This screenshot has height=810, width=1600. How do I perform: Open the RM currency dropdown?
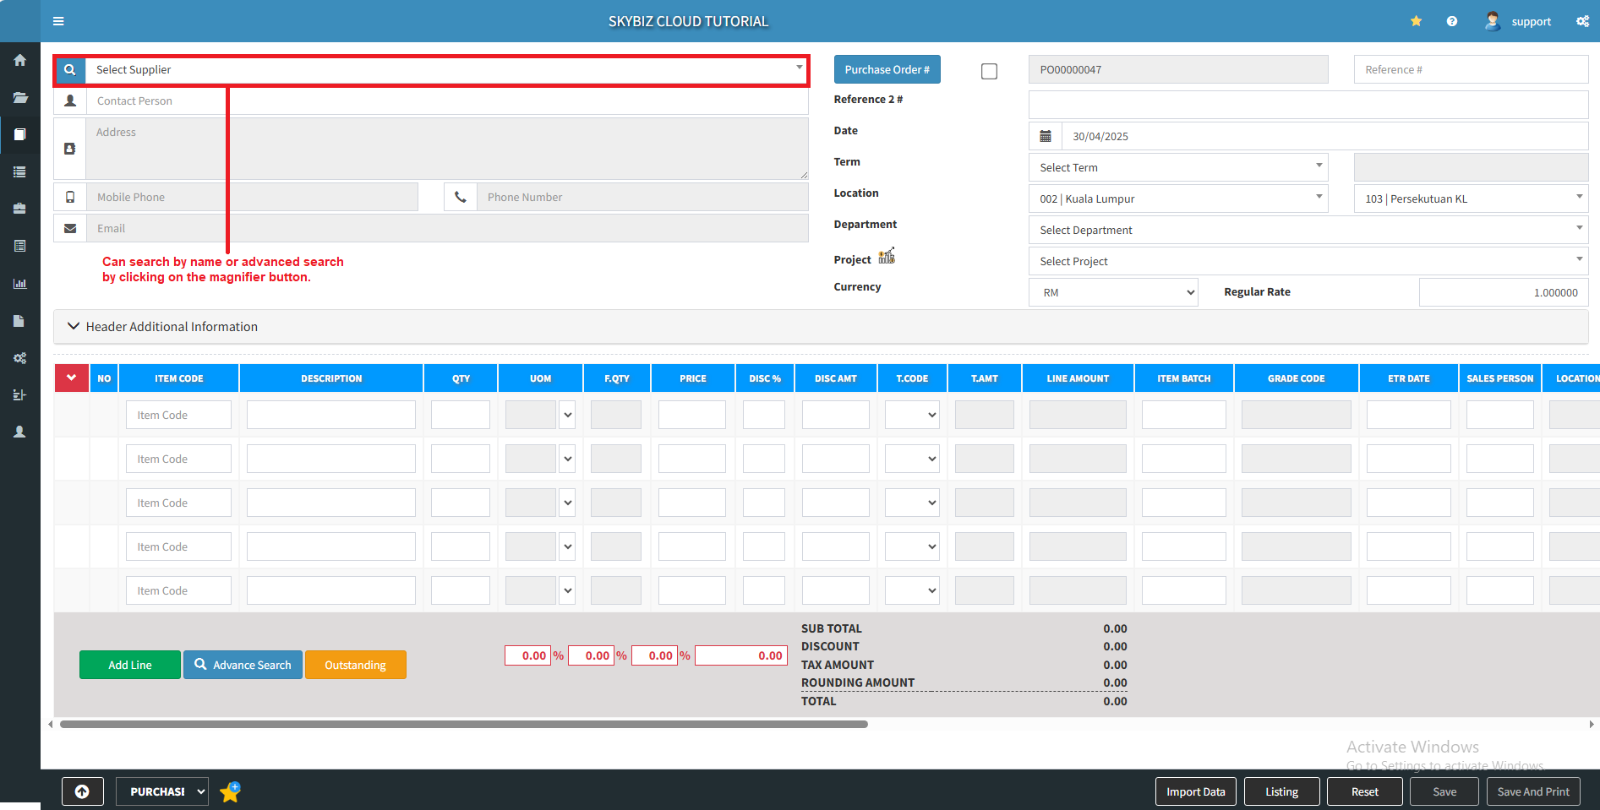pos(1112,292)
